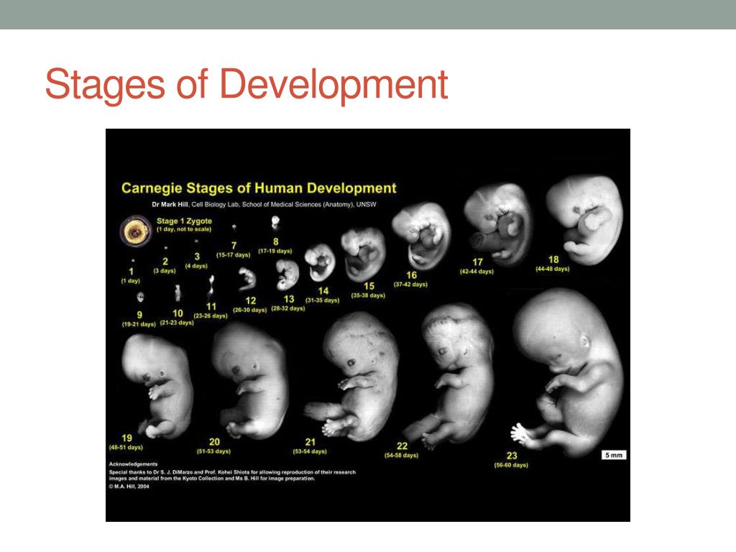The height and width of the screenshot is (552, 736).
Task: Click the "(1 day, not to scale)" caption
Action: pos(184,229)
